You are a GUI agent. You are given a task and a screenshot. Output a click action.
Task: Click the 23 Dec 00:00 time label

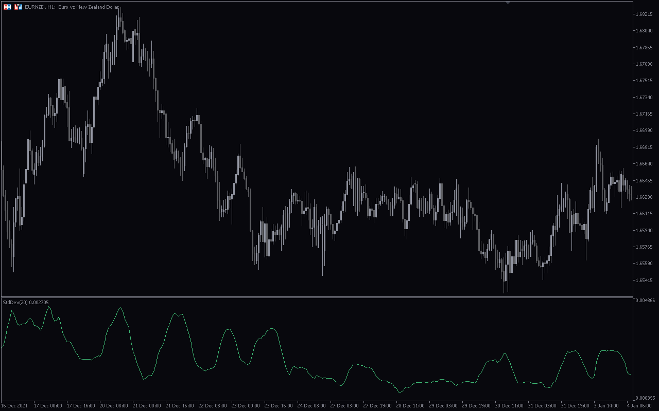pyautogui.click(x=246, y=406)
